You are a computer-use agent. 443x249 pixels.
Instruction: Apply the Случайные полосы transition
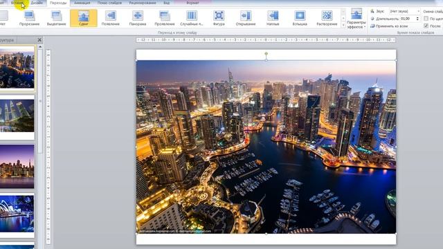192,19
